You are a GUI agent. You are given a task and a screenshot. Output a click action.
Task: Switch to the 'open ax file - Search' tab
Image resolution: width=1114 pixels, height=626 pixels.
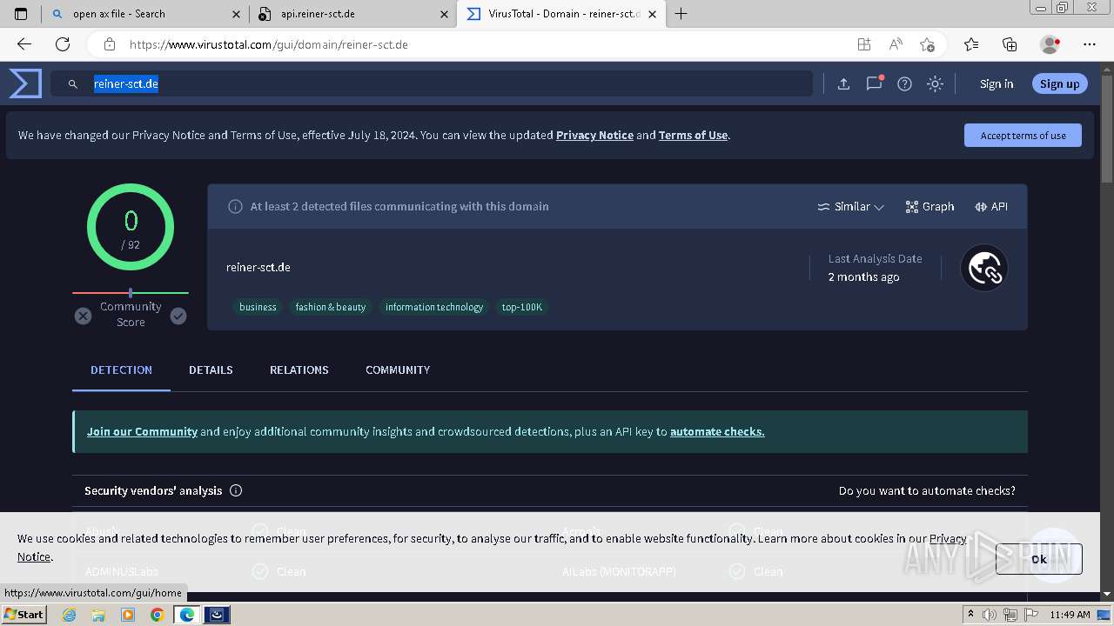(x=144, y=14)
